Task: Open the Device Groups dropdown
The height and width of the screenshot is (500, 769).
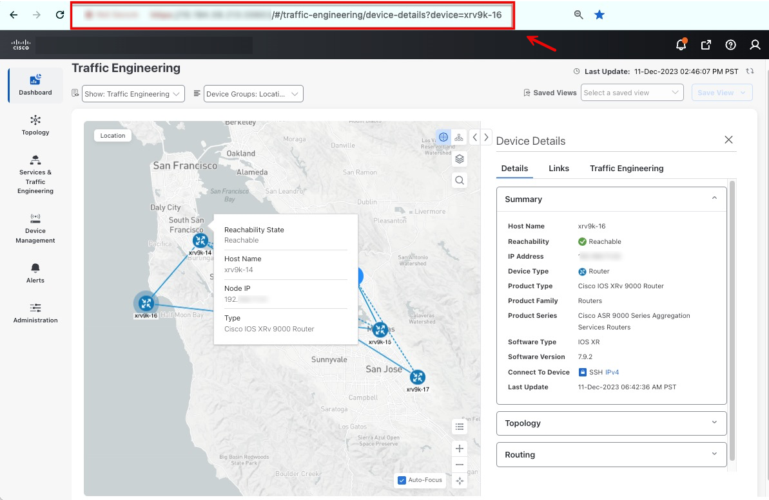Action: pos(253,93)
